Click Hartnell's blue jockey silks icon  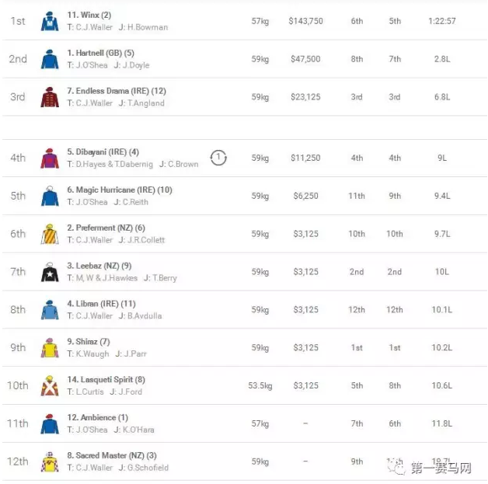click(x=50, y=59)
